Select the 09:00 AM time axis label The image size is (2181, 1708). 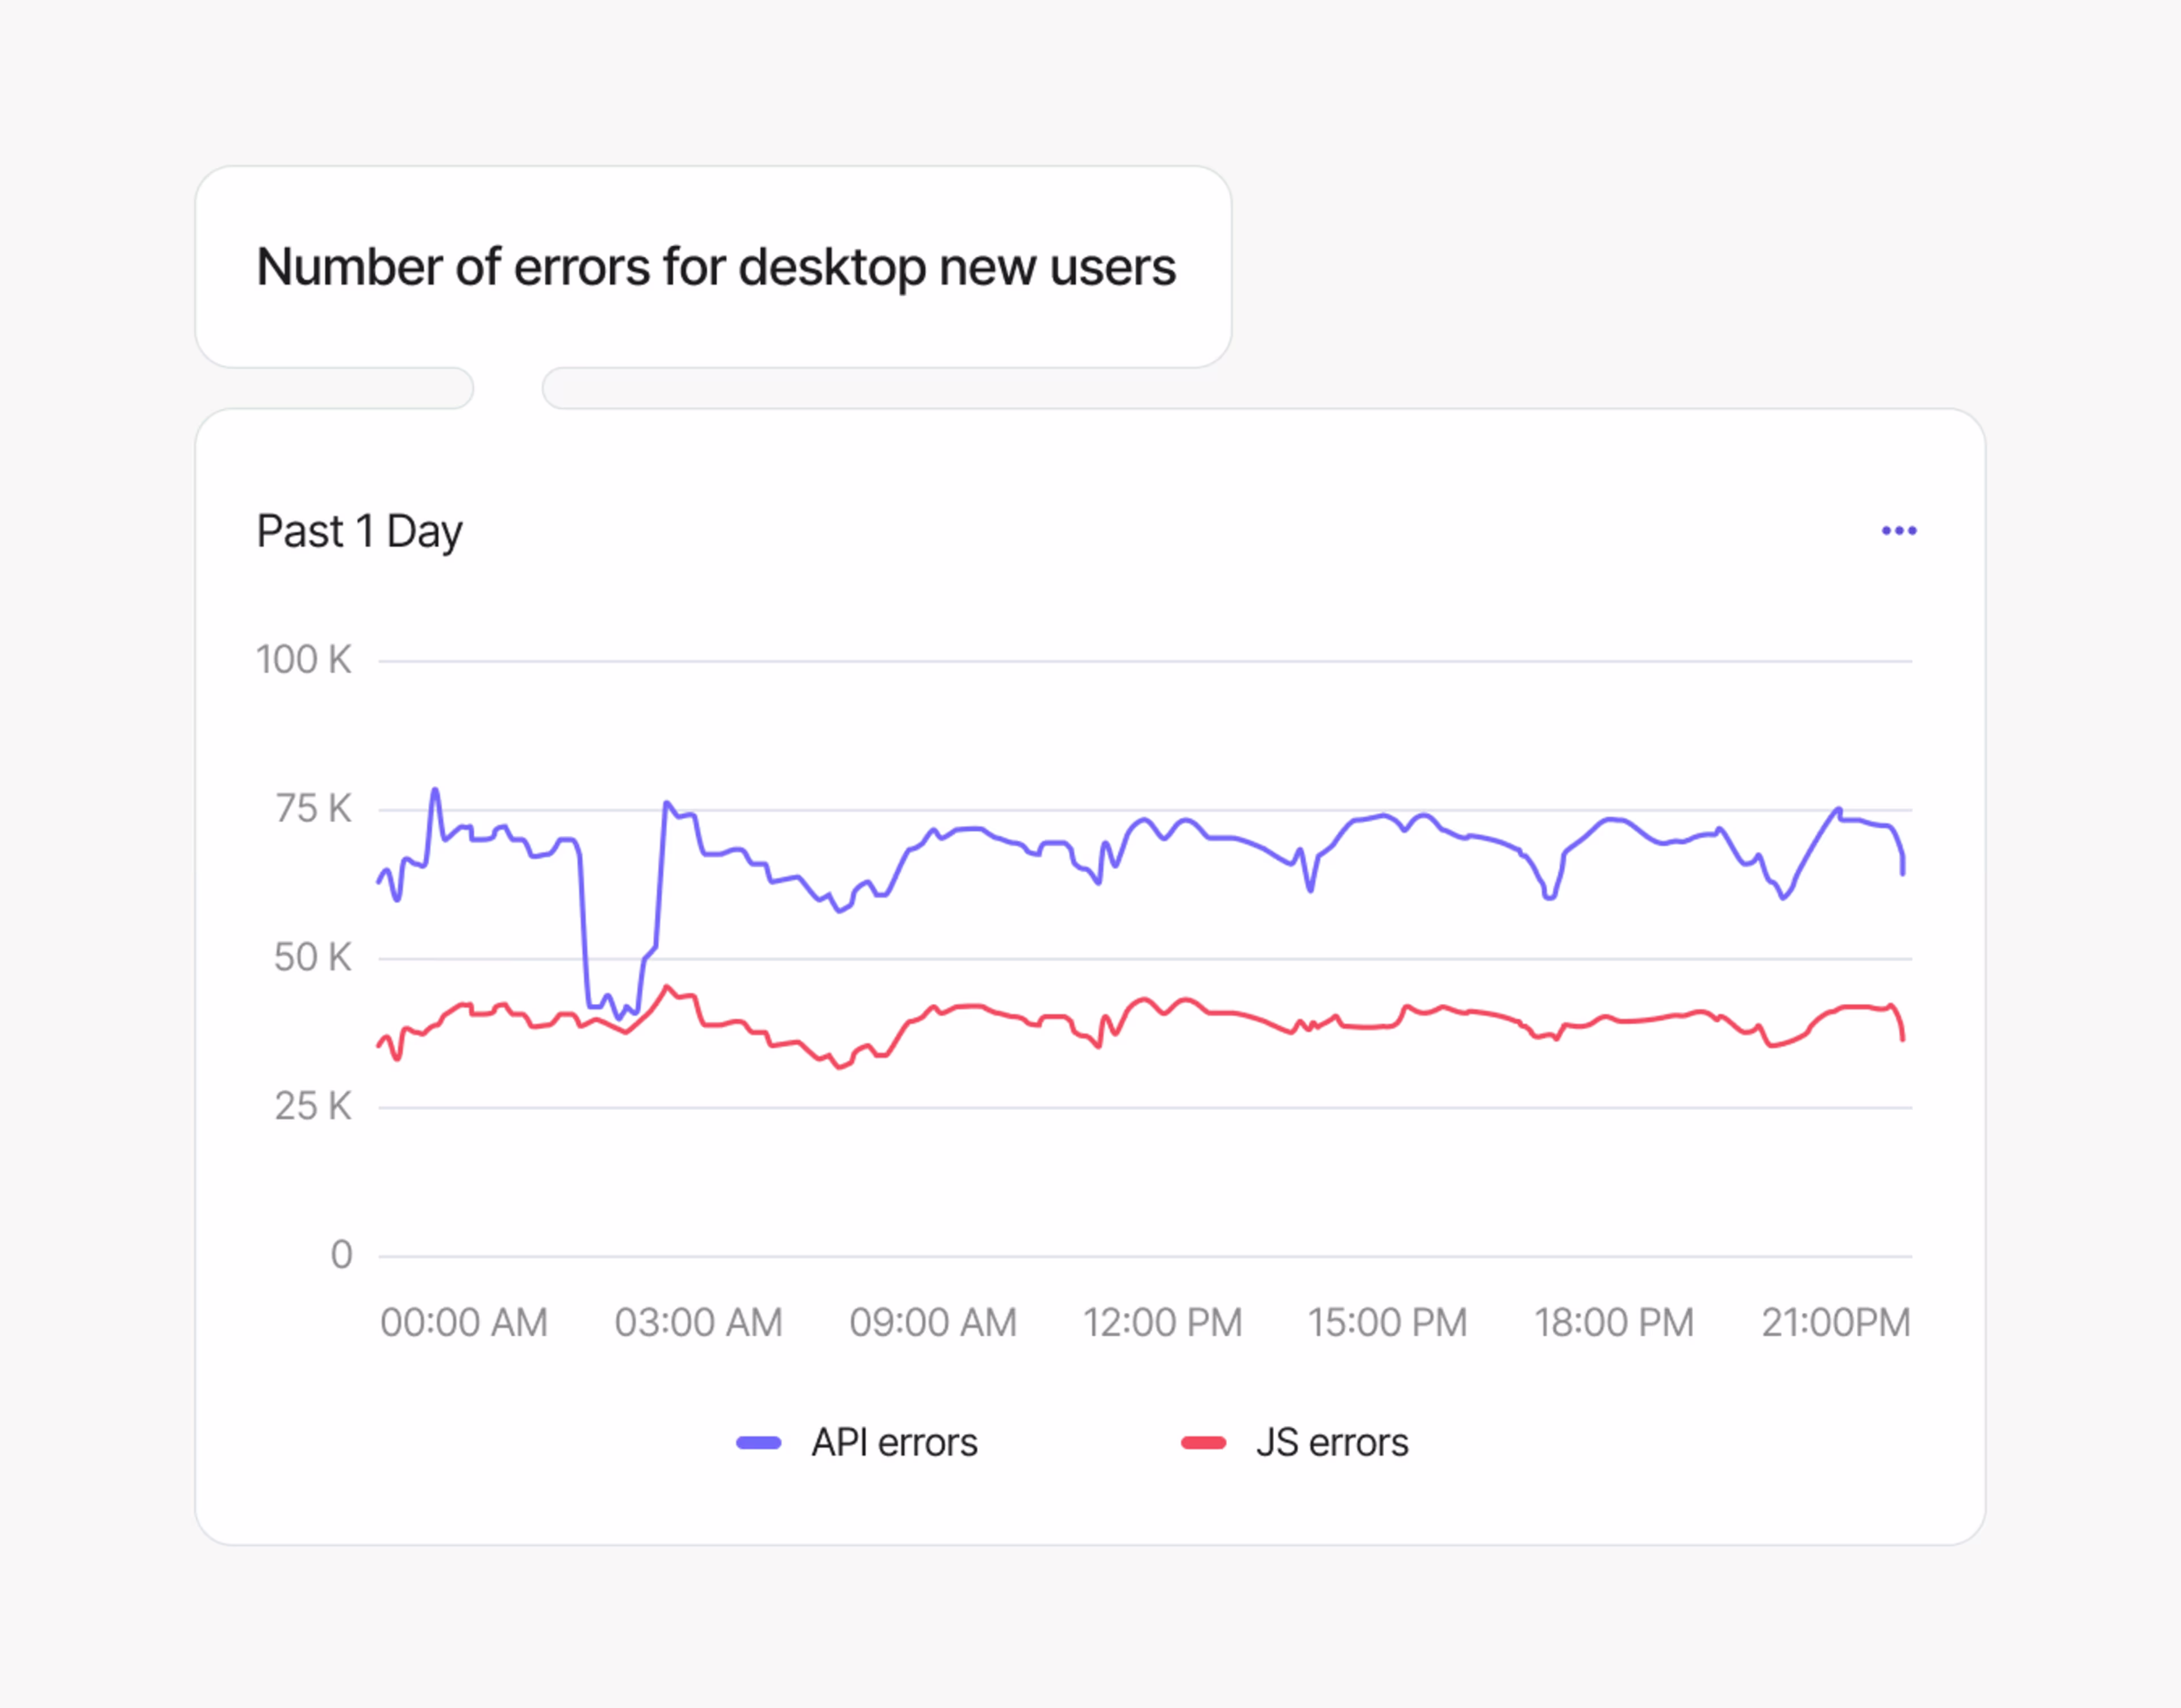(933, 1323)
